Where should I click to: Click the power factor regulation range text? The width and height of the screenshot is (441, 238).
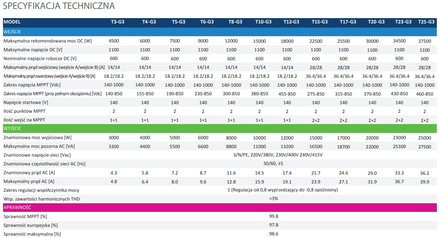click(x=282, y=190)
